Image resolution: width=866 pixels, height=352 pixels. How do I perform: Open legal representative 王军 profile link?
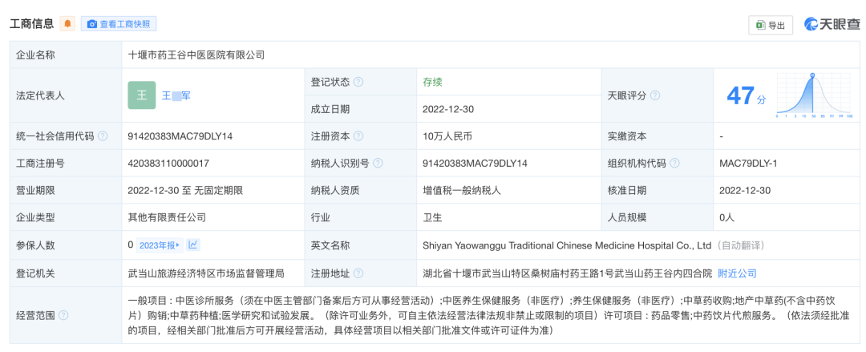[176, 95]
